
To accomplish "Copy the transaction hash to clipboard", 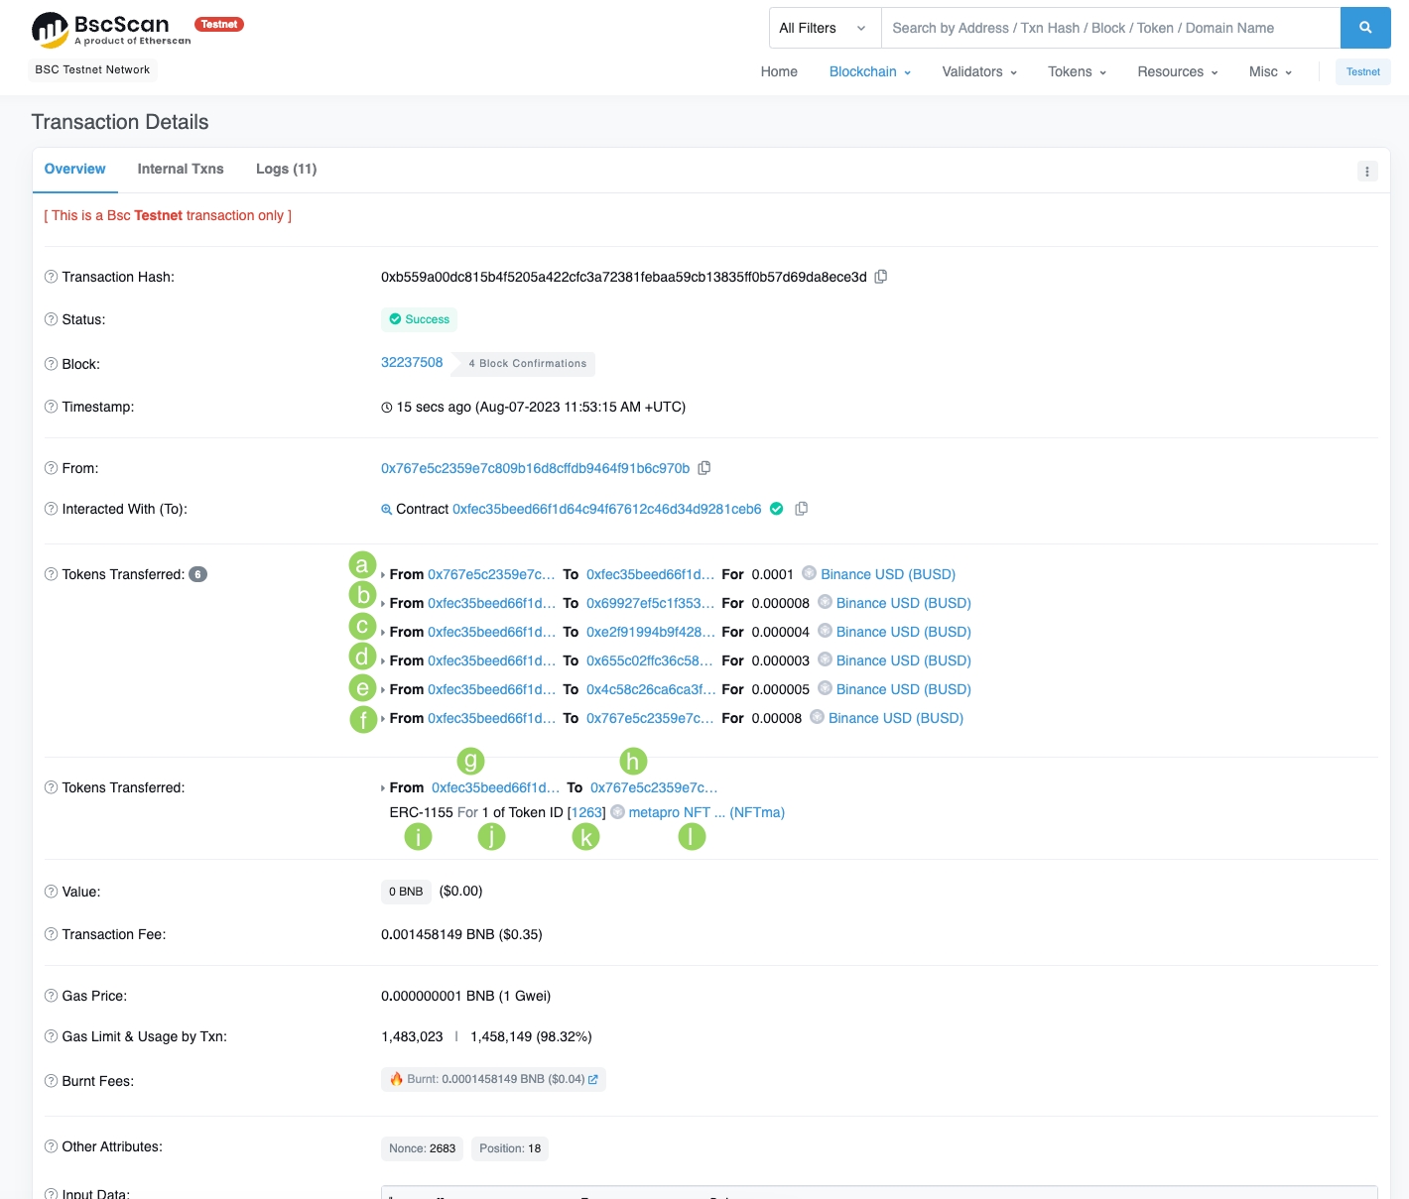I will point(880,277).
